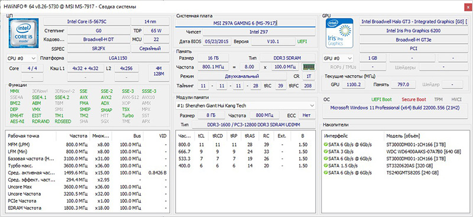
Task: Click the Двухканальный mode field
Action: (x=242, y=76)
